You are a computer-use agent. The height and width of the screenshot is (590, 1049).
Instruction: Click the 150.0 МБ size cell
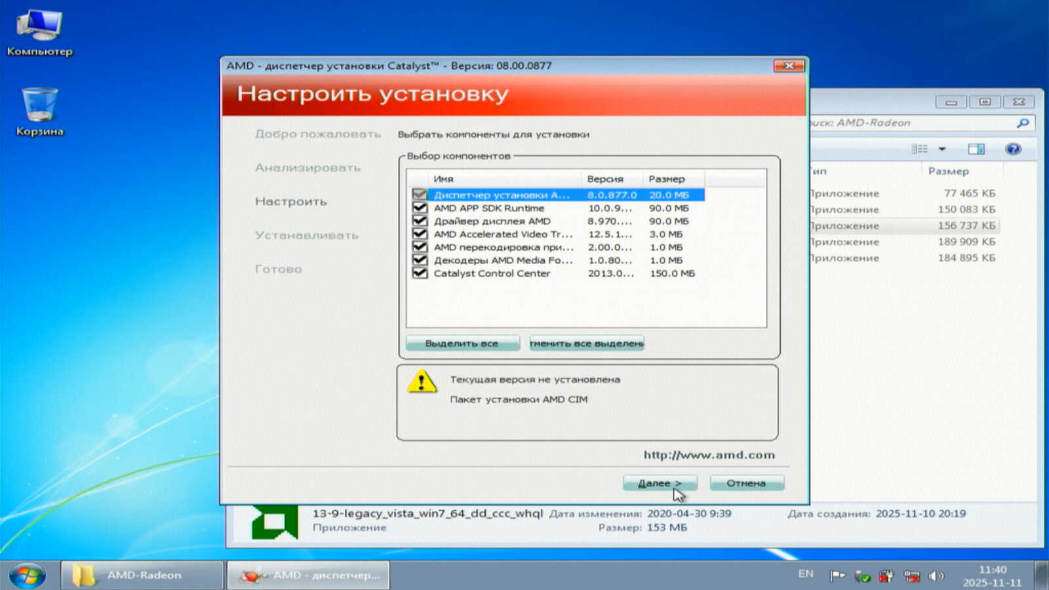(672, 273)
